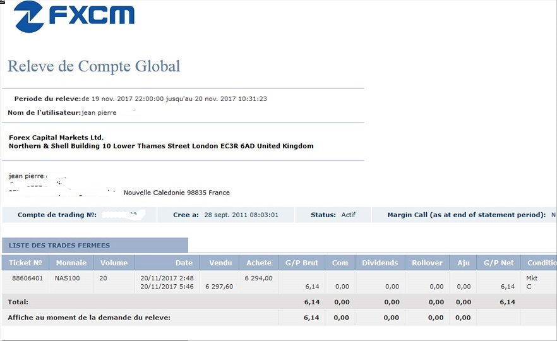The image size is (557, 341).
Task: Click the 'Volume' column header
Action: pyautogui.click(x=114, y=263)
